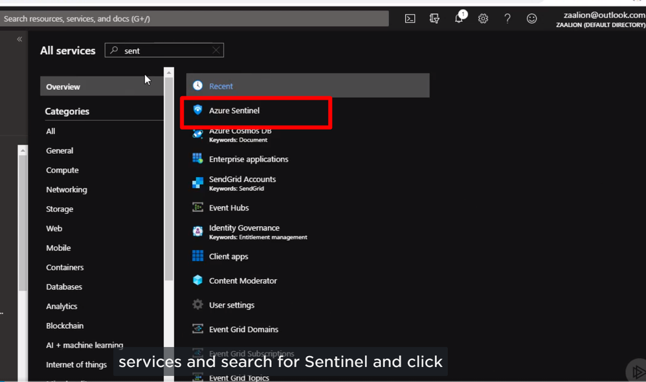Open Event Hubs
Viewport: 646px width, 382px height.
[228, 207]
